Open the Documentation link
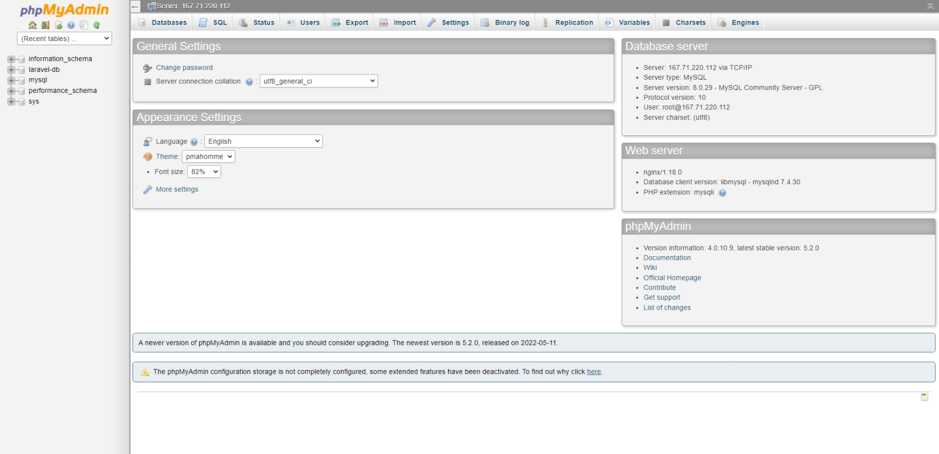The image size is (939, 454). pyautogui.click(x=667, y=258)
